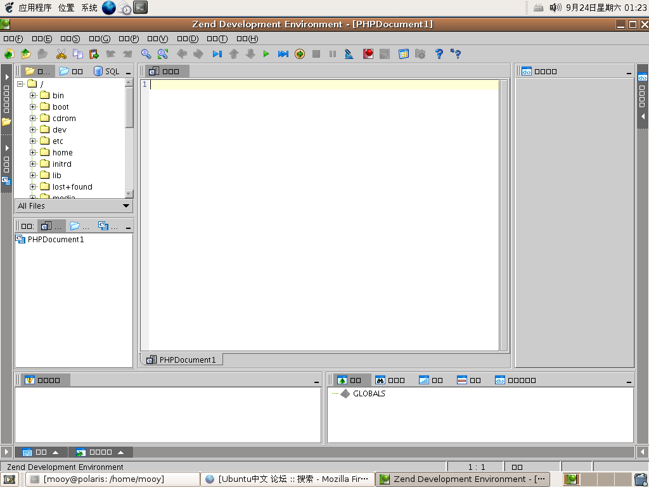The width and height of the screenshot is (649, 487).
Task: Start the green Run button
Action: (x=266, y=54)
